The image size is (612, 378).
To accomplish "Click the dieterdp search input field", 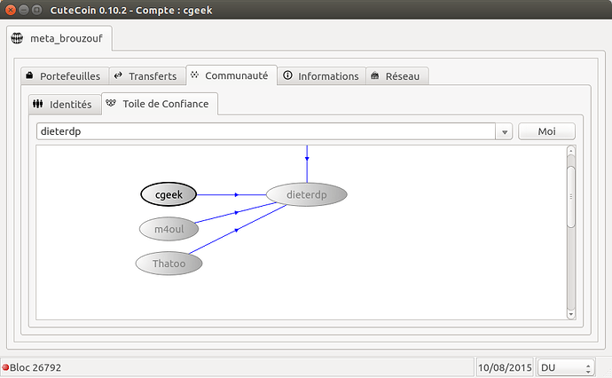I will pos(266,131).
